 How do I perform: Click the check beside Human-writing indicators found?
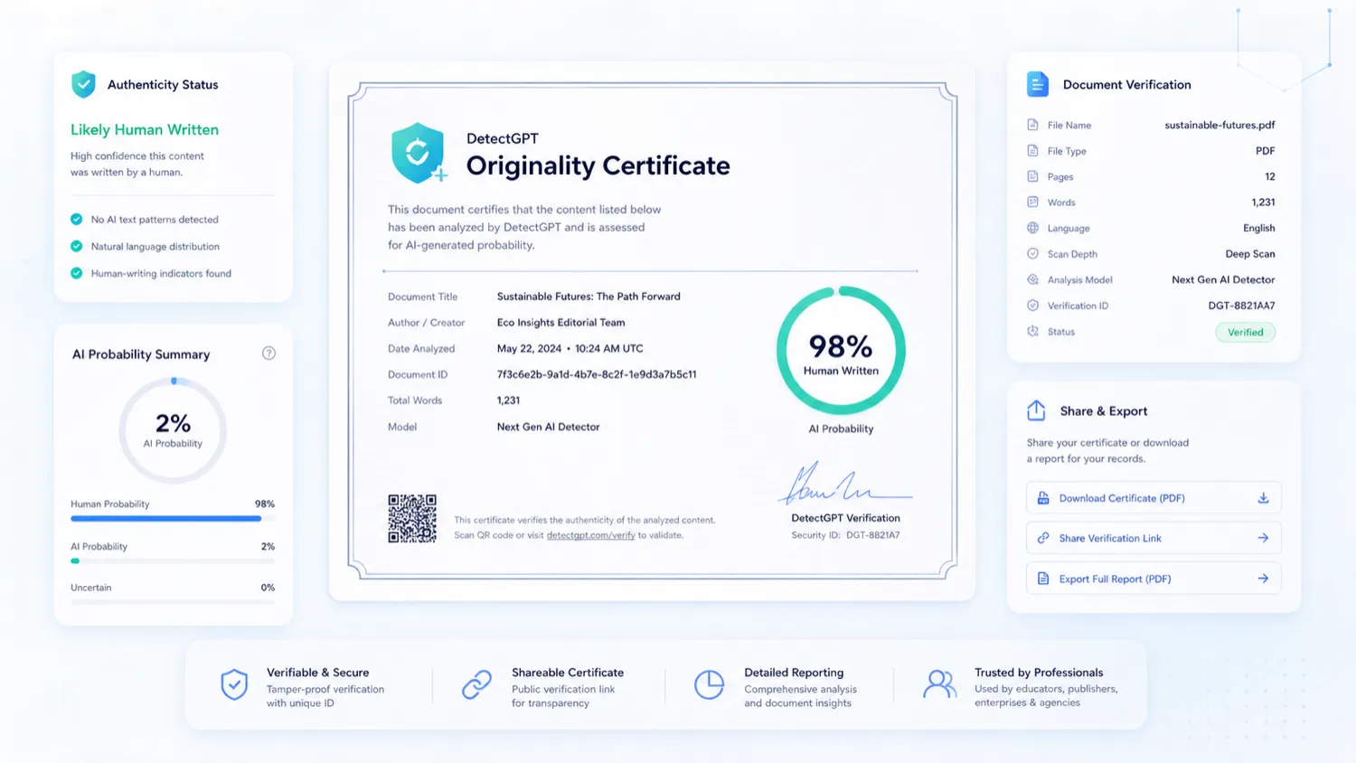(x=76, y=273)
